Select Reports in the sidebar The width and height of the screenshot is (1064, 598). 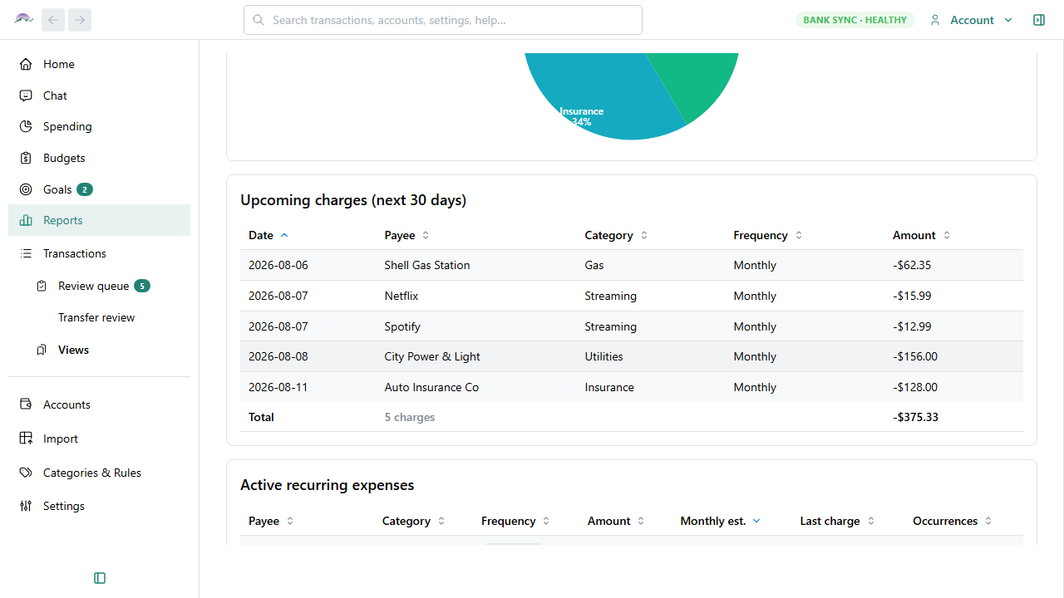(99, 220)
